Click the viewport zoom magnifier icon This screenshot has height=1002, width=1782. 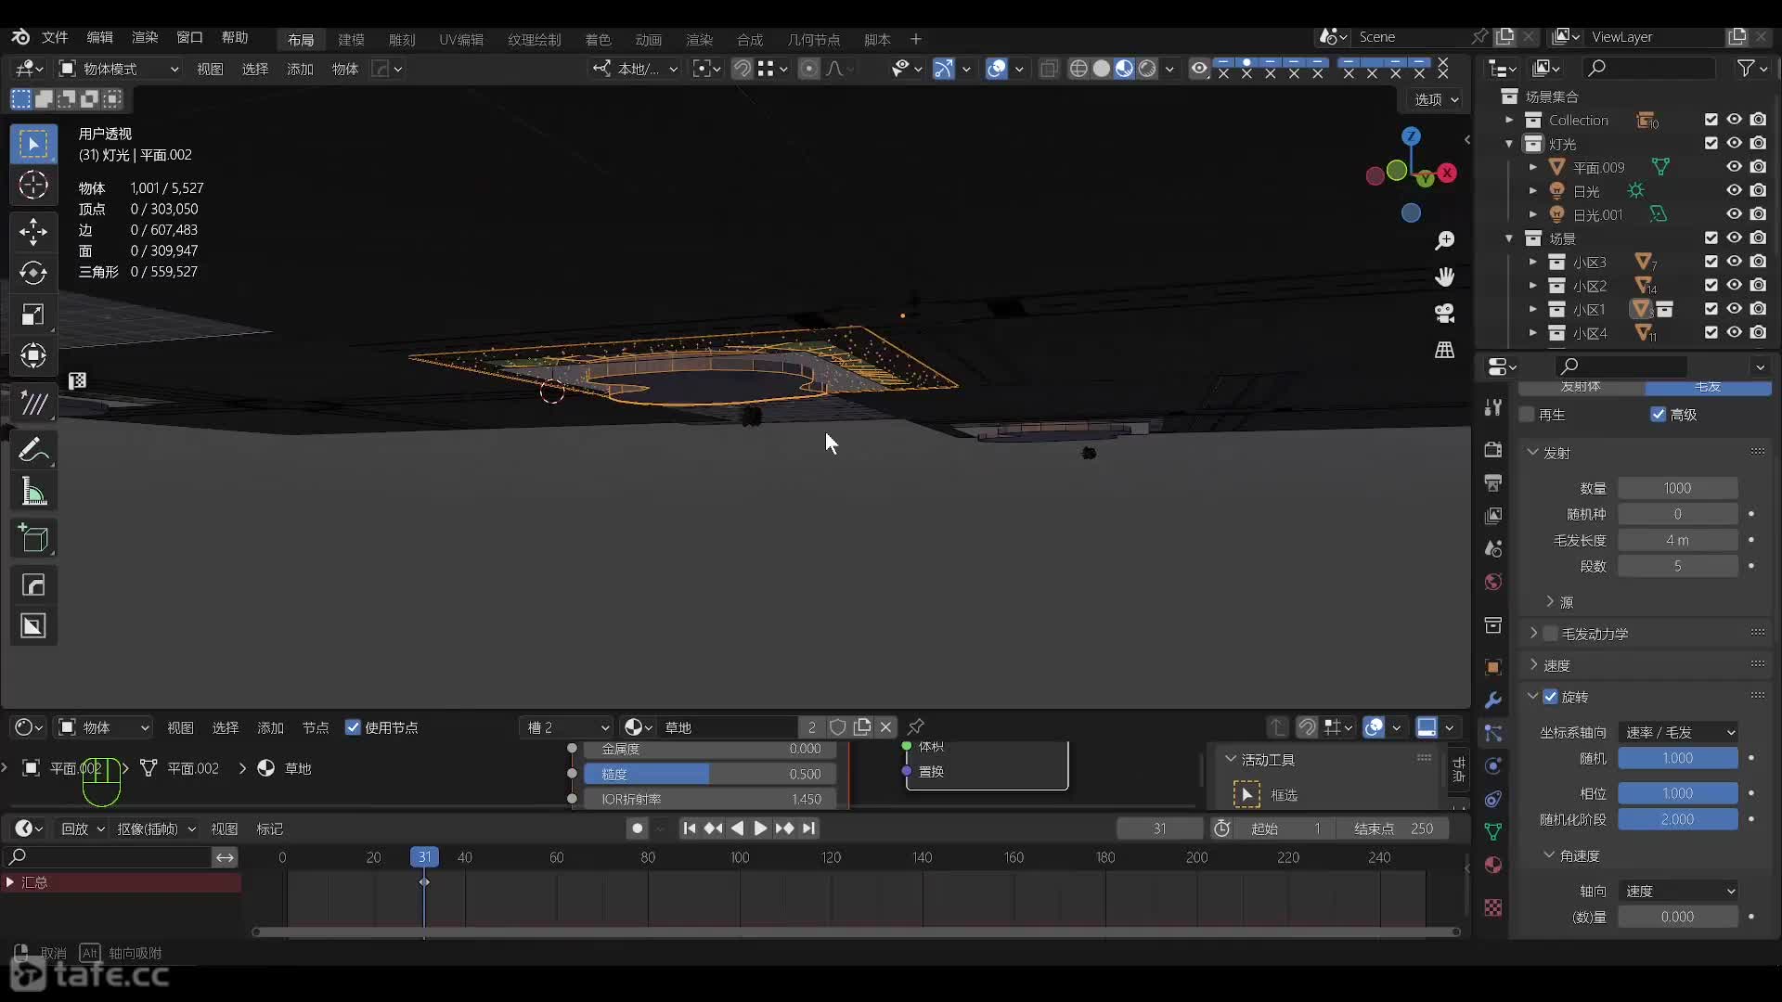point(1444,241)
